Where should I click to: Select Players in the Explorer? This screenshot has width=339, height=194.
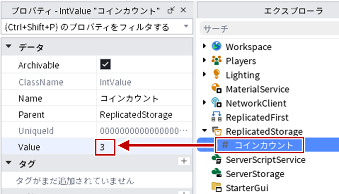coord(241,61)
